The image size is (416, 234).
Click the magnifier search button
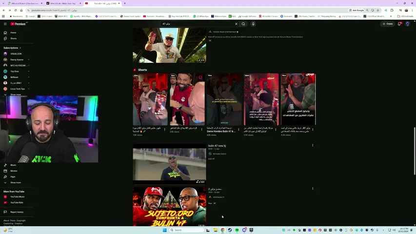point(243,24)
